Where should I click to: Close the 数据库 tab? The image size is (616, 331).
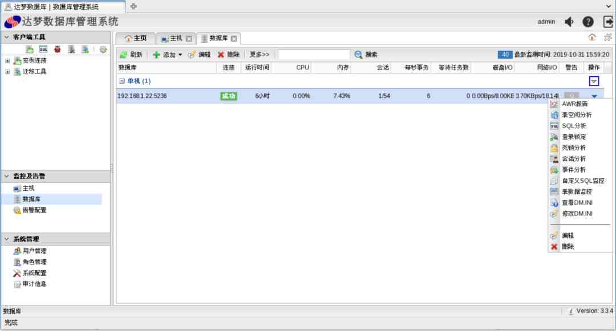(234, 38)
